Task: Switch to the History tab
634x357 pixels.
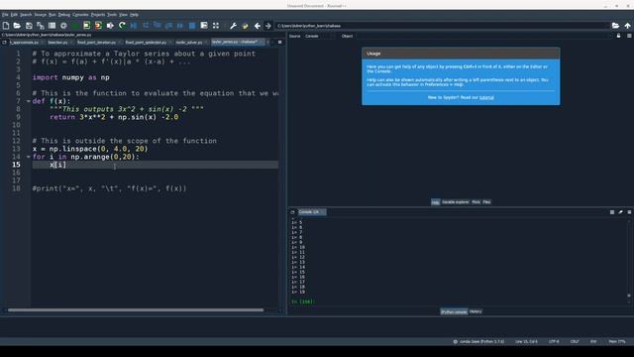Action: (x=475, y=311)
